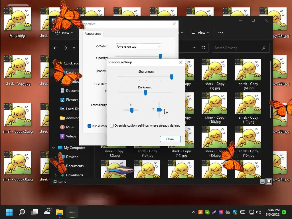Open File Explorer from taskbar
Viewport: 292px width, 219px height.
click(60, 212)
